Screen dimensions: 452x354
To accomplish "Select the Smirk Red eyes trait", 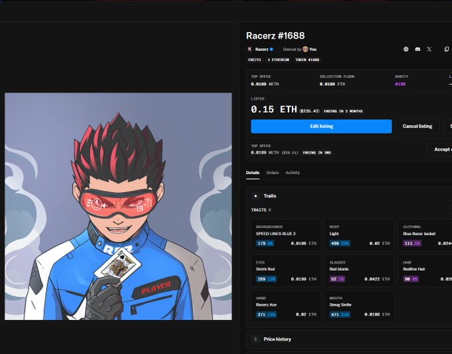I will (x=286, y=271).
